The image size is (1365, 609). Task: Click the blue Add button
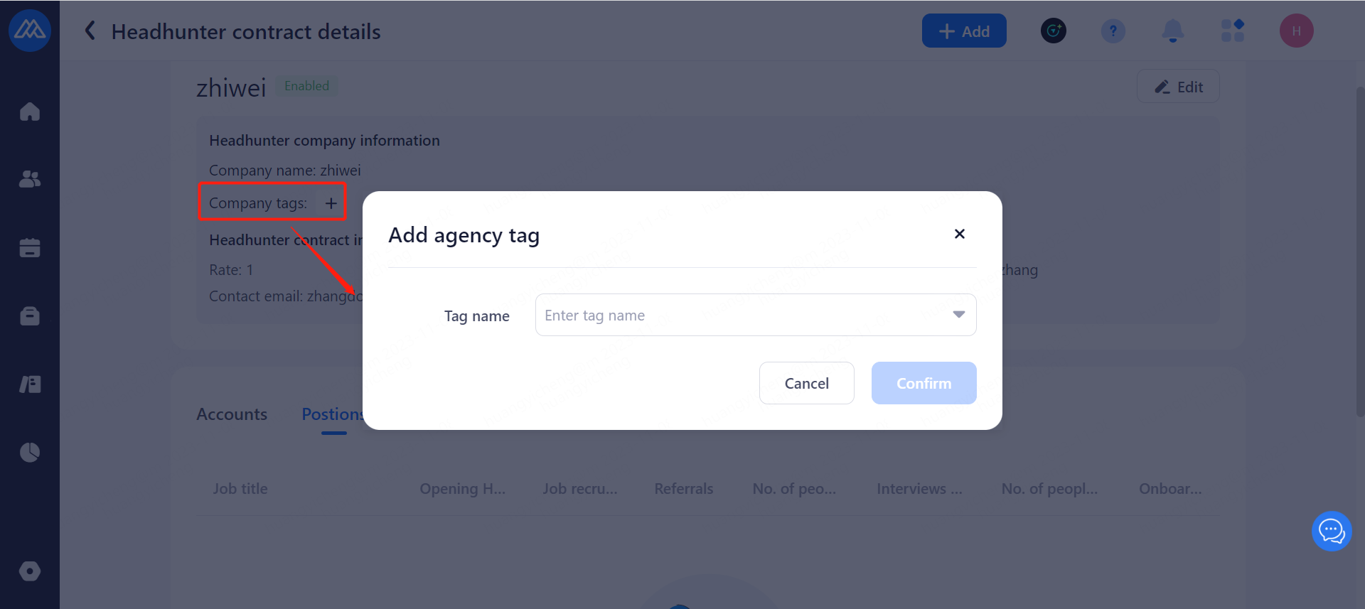[x=963, y=31]
